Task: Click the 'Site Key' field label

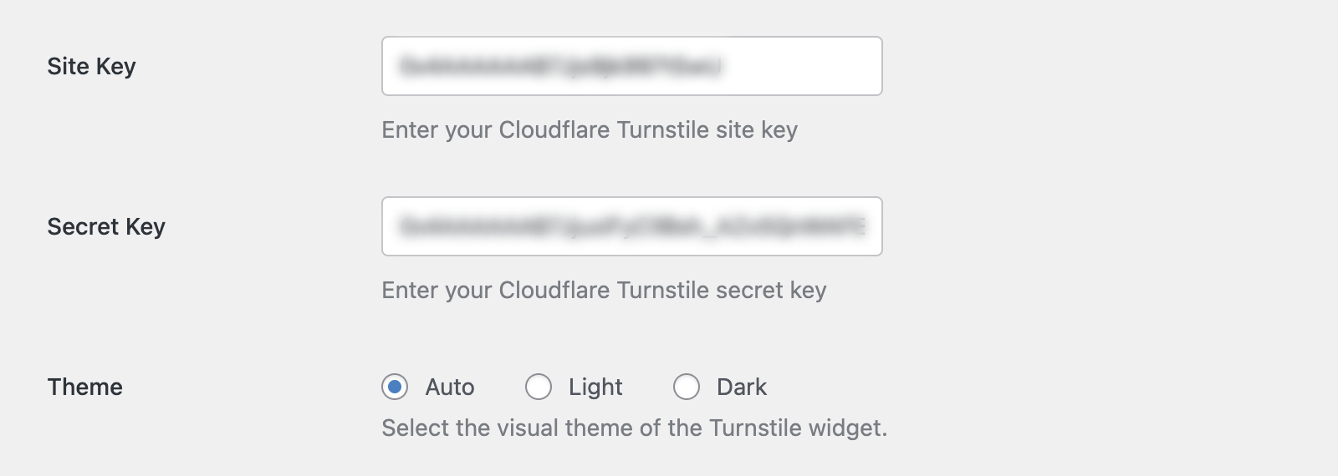Action: [x=91, y=66]
